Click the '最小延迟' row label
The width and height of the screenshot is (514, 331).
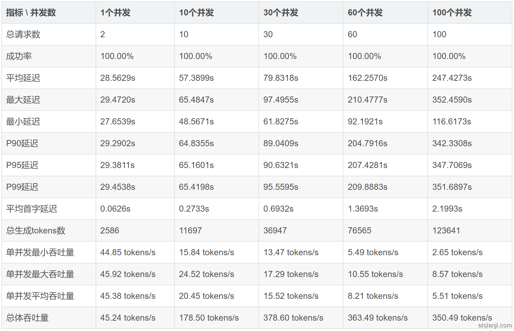click(x=23, y=121)
